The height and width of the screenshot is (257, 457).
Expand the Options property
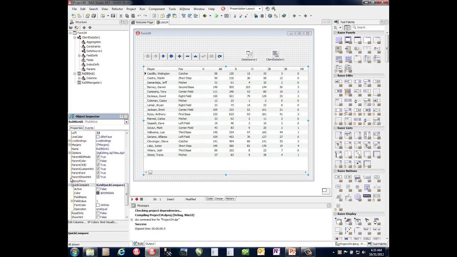point(70,153)
